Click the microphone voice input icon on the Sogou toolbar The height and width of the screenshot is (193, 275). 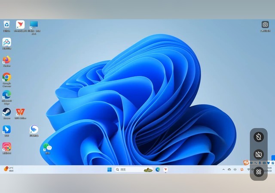(260, 163)
